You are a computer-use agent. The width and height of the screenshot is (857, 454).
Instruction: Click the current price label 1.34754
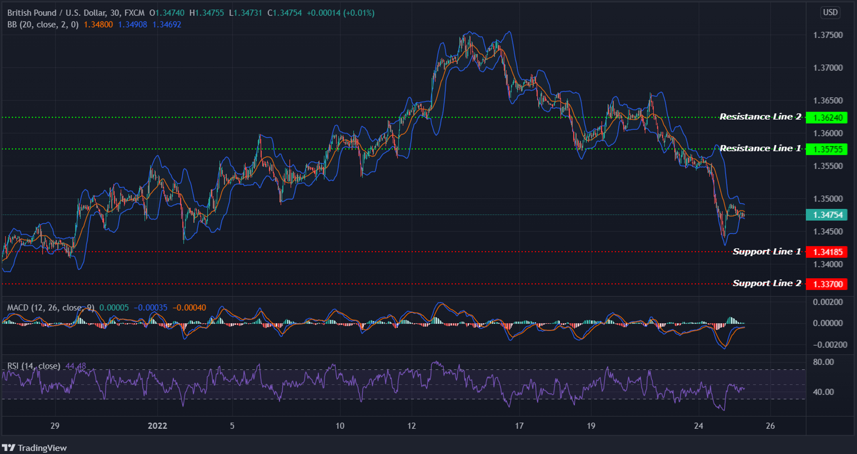(828, 214)
